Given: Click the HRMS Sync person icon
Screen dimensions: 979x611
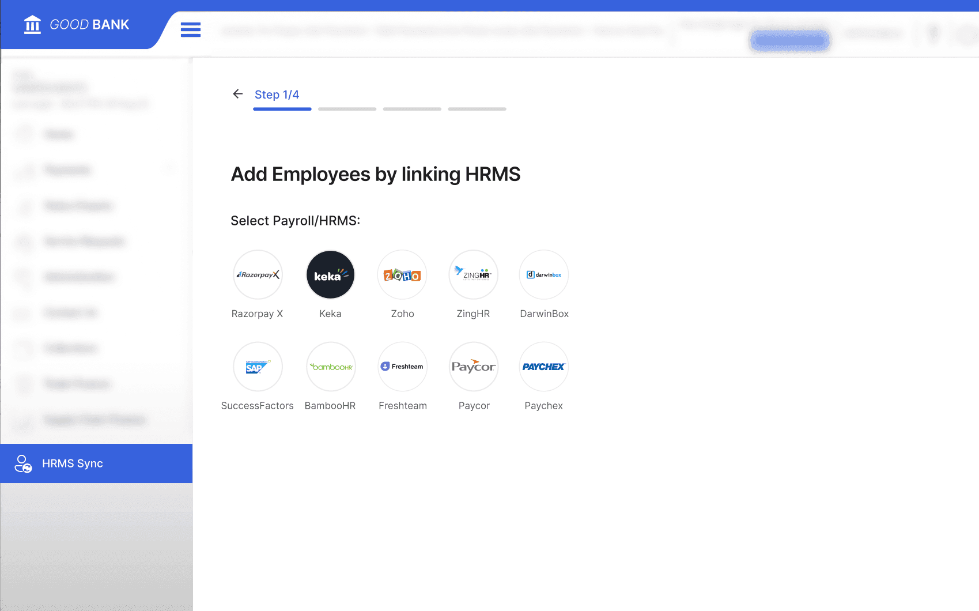Looking at the screenshot, I should click(23, 463).
